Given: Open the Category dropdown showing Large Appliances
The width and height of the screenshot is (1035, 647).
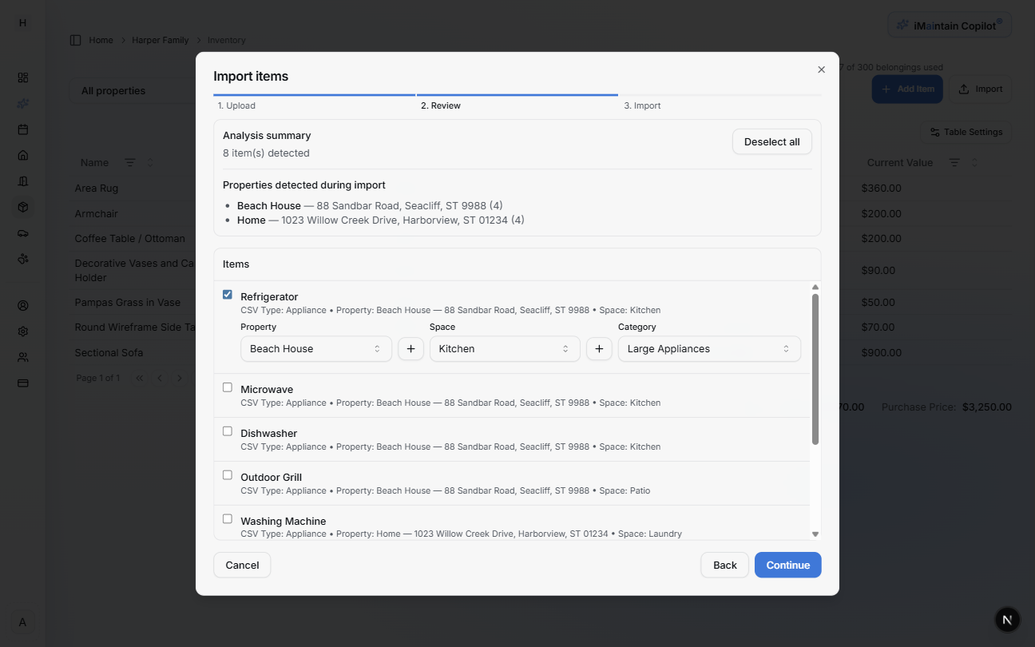Looking at the screenshot, I should 708,348.
